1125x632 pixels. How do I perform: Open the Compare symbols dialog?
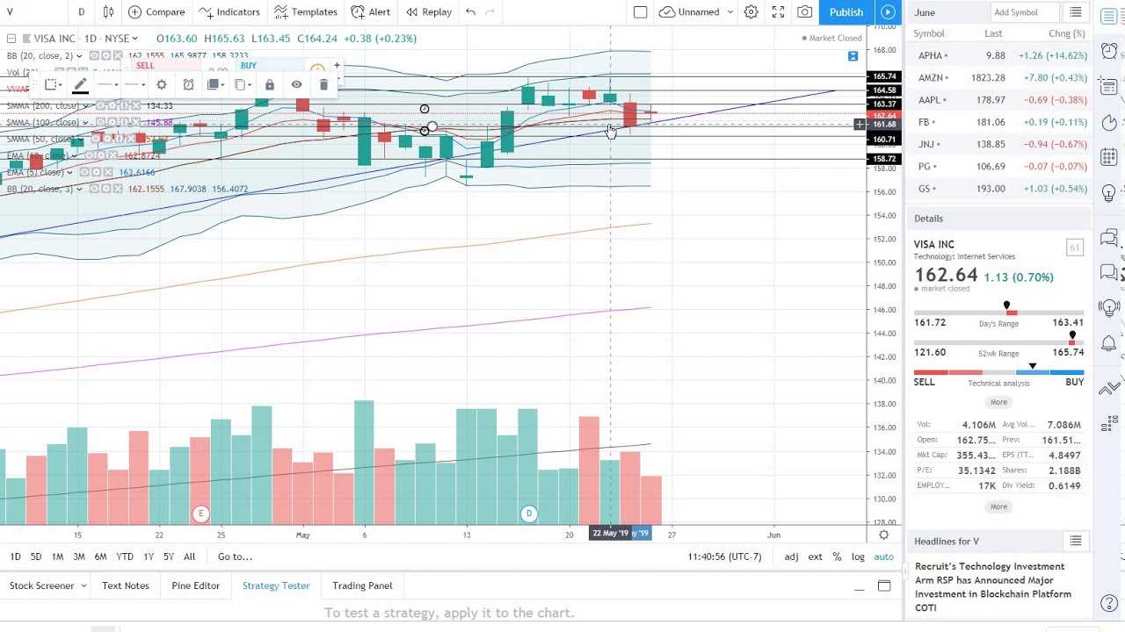point(156,12)
